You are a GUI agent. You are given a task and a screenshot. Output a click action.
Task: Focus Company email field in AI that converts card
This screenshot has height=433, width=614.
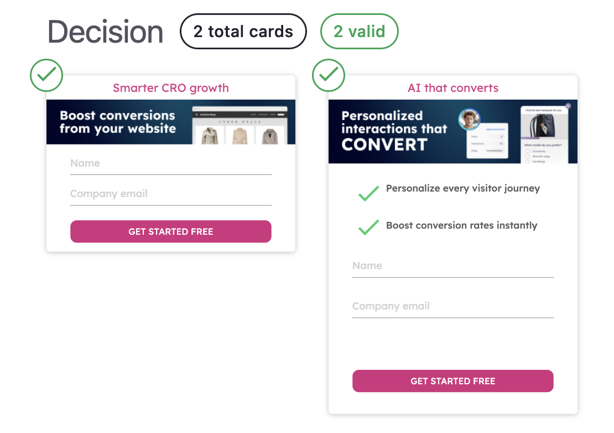tap(452, 306)
